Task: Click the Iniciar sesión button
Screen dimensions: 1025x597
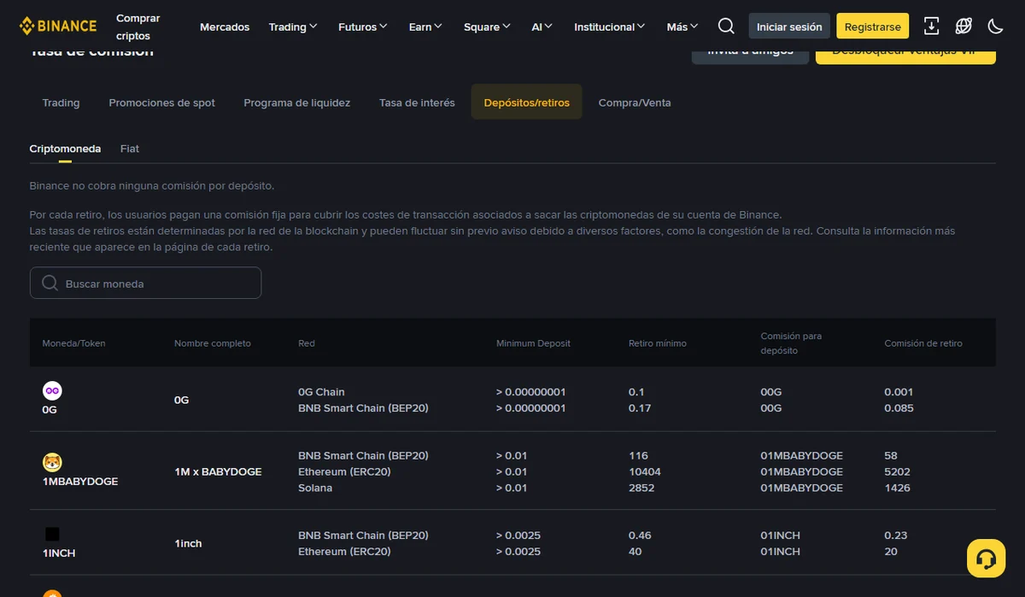Action: point(789,26)
